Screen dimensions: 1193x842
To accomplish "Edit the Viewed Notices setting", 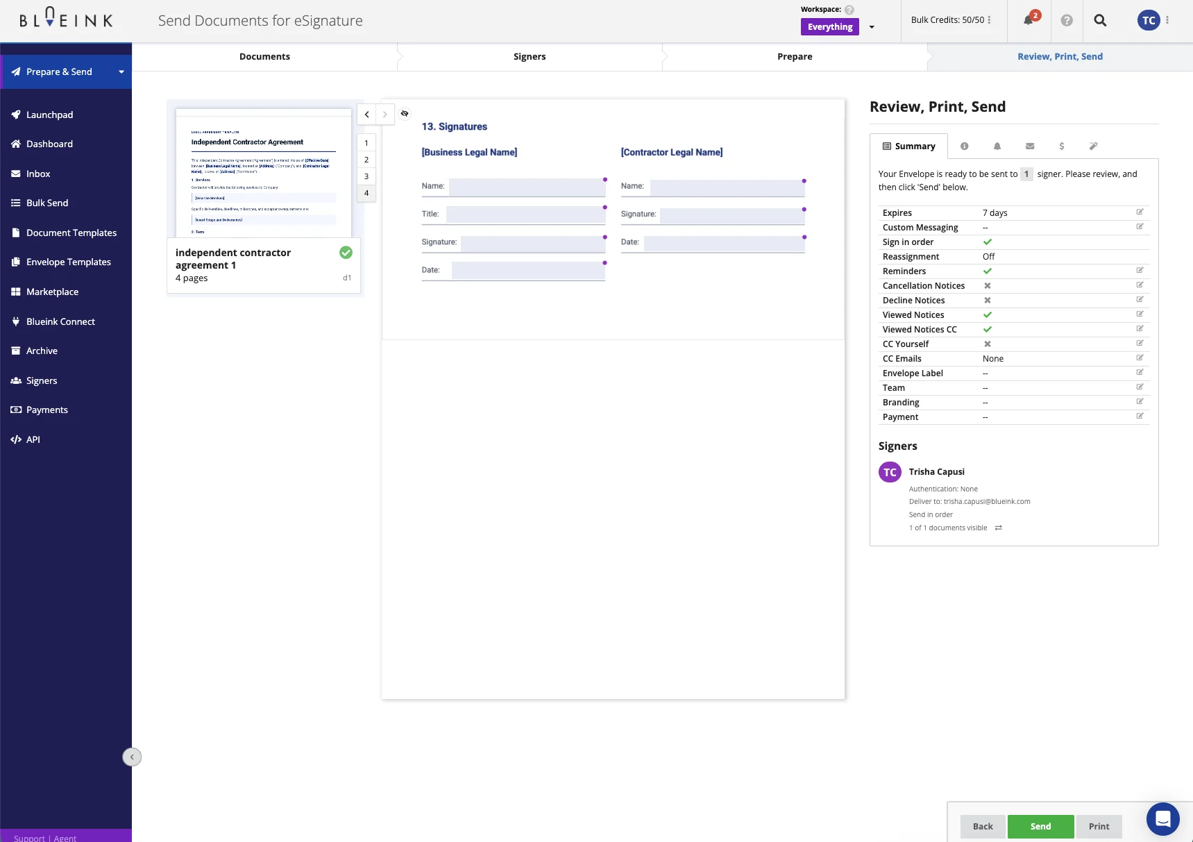I will 1140,314.
